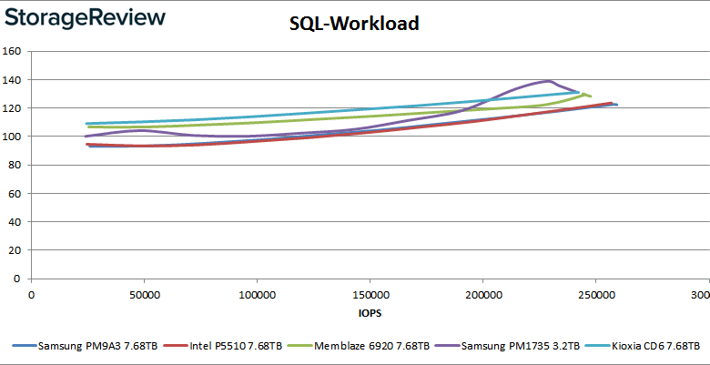Click the red Intel P5510 legend swatch
Image resolution: width=710 pixels, height=365 pixels.
(x=176, y=346)
